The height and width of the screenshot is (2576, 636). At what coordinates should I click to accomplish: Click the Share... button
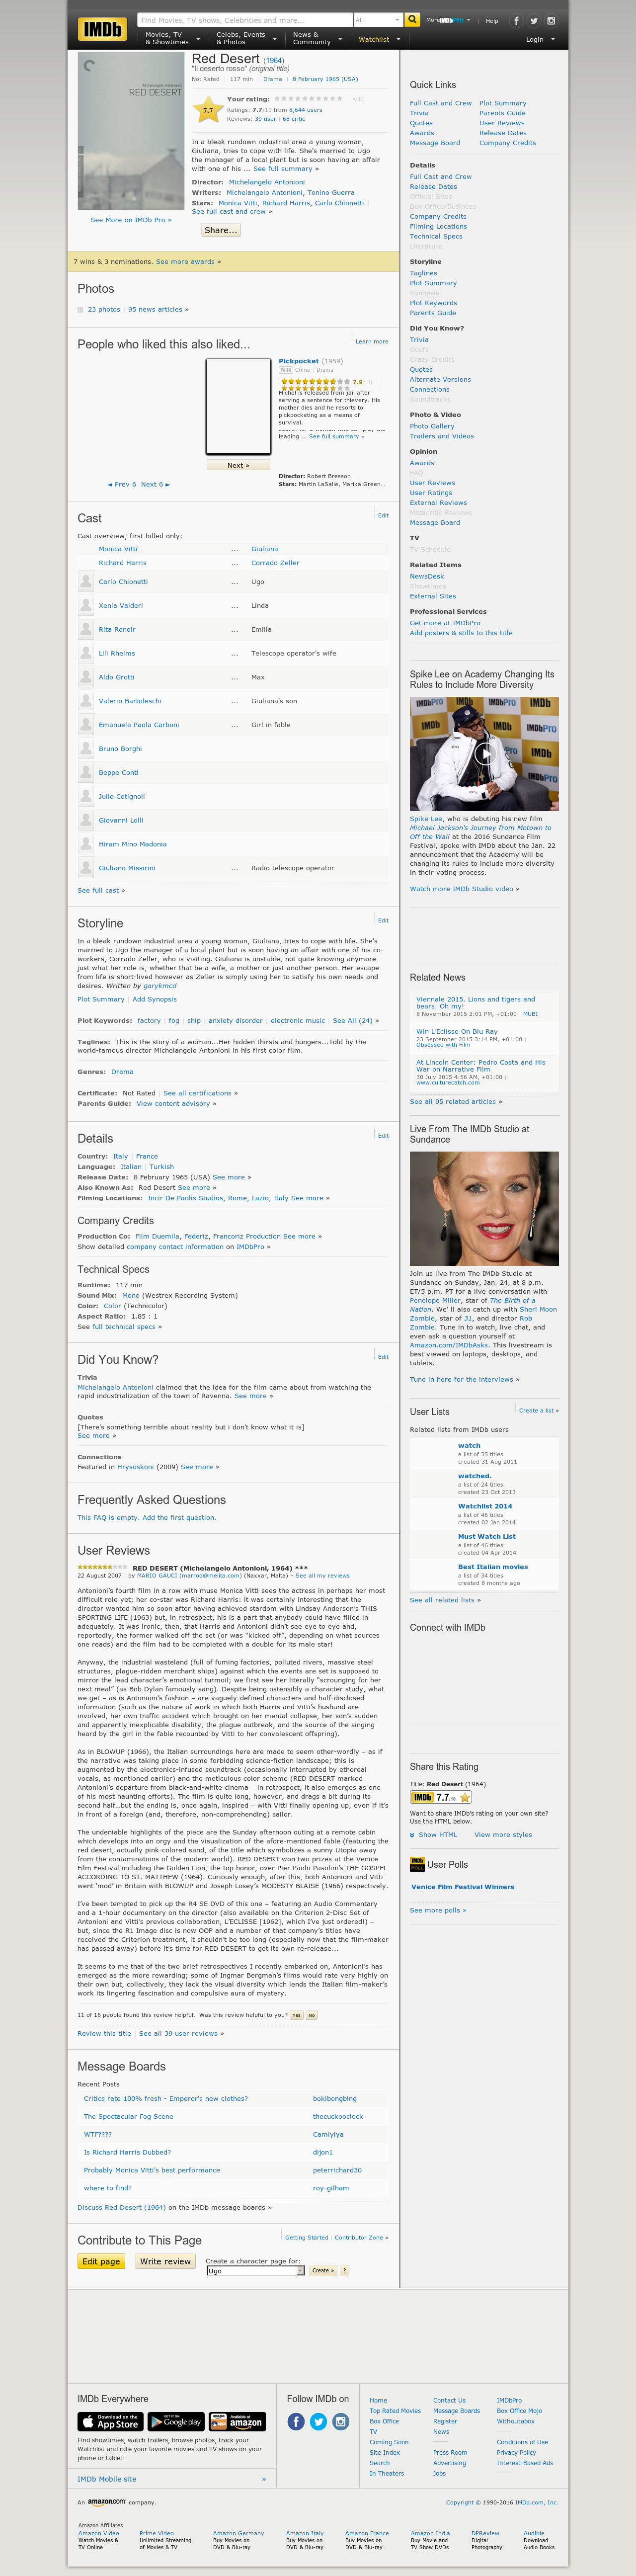click(220, 230)
